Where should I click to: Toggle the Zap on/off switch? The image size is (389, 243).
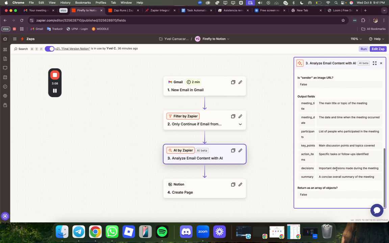pos(50,49)
